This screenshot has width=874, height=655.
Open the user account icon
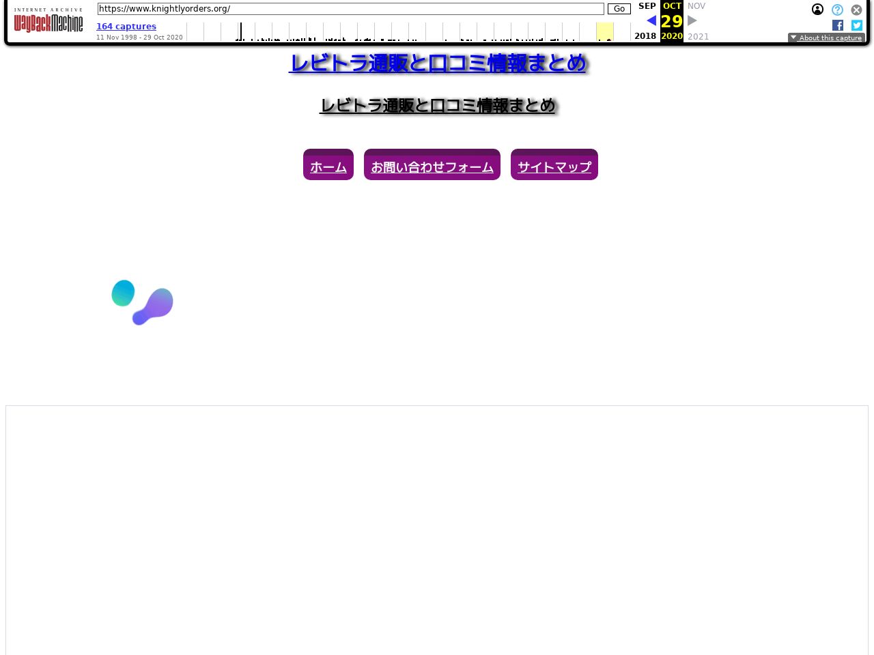(817, 10)
